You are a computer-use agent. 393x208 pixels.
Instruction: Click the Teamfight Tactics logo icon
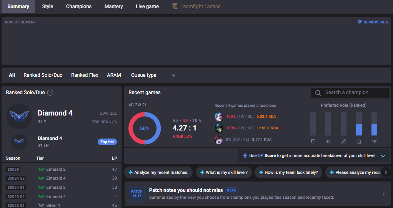tap(175, 7)
